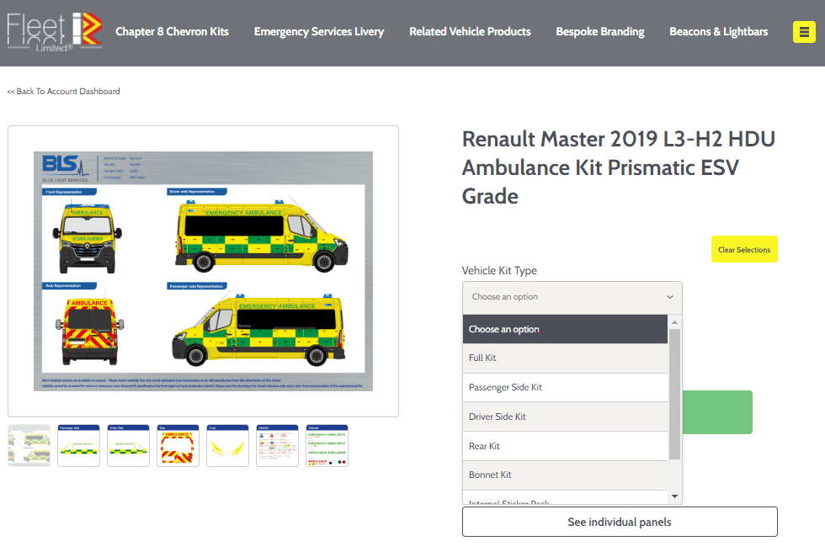
Task: Click the 'Vehicle Kit Type' label
Action: pyautogui.click(x=499, y=271)
